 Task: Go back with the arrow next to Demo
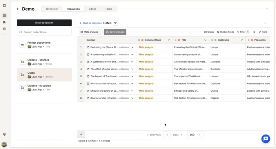pyautogui.click(x=18, y=9)
